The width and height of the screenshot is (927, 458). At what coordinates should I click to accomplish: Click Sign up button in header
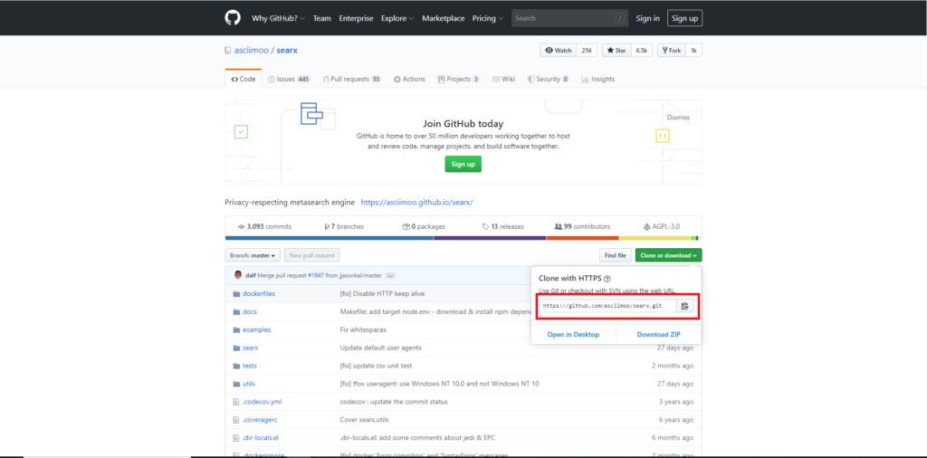click(684, 18)
